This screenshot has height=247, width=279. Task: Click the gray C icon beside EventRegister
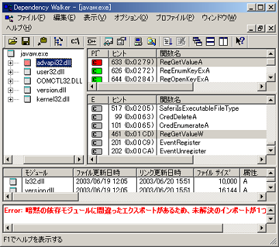point(97,143)
